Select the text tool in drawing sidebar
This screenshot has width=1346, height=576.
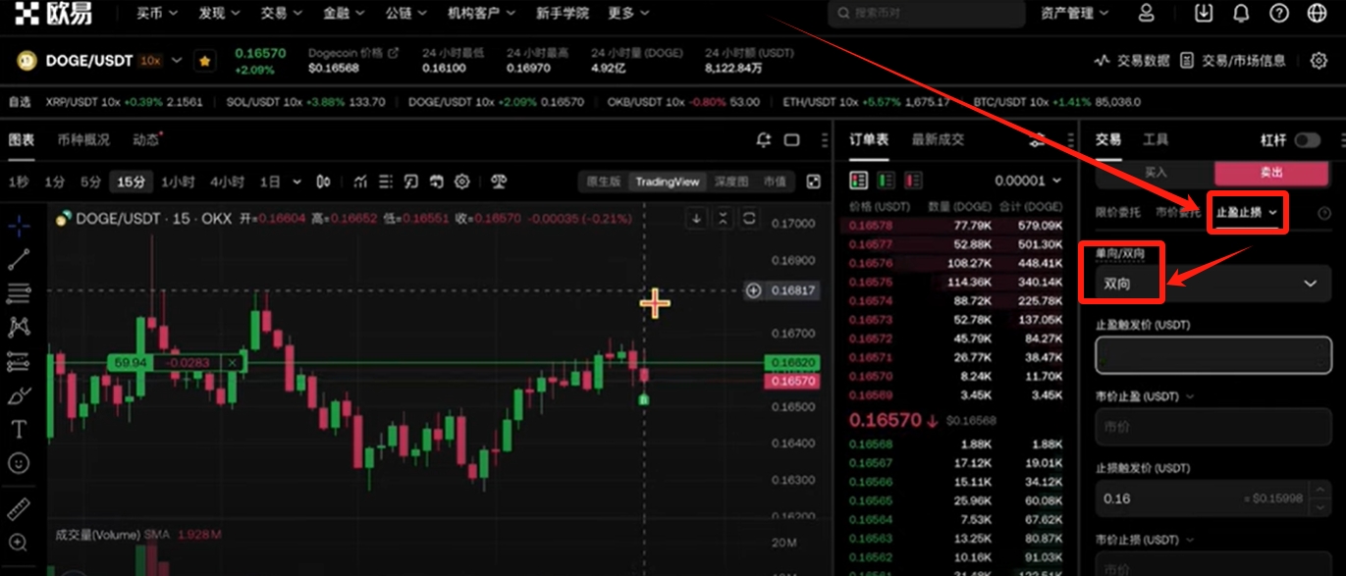[18, 429]
